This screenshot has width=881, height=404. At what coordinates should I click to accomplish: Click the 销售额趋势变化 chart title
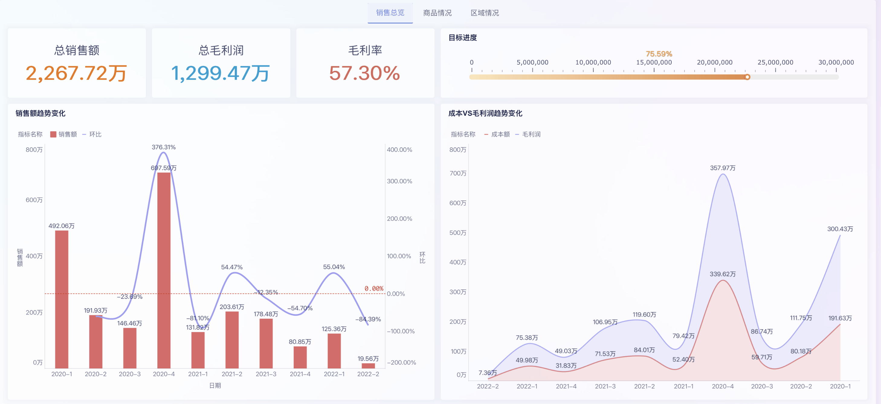pos(40,113)
